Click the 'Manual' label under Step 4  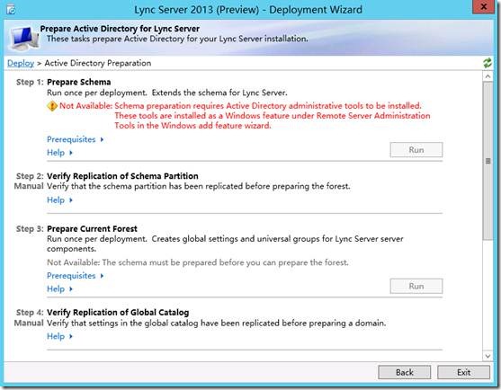pos(29,323)
